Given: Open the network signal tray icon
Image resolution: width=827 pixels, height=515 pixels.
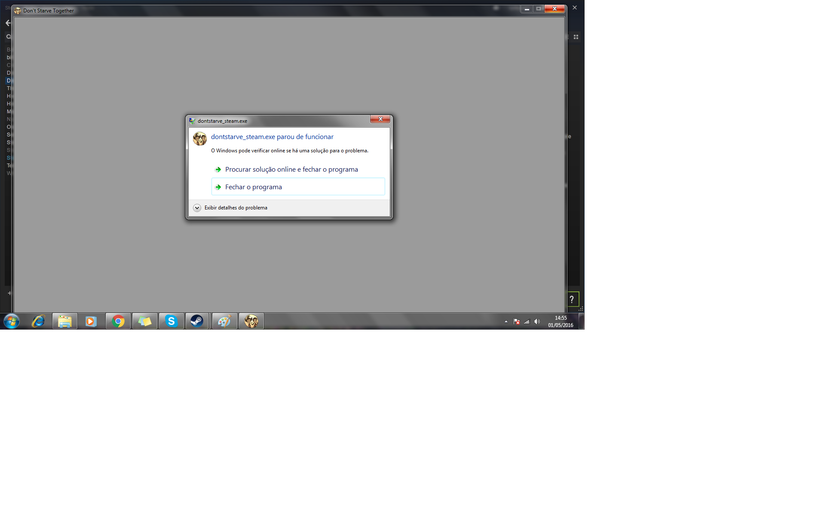Looking at the screenshot, I should pyautogui.click(x=527, y=321).
